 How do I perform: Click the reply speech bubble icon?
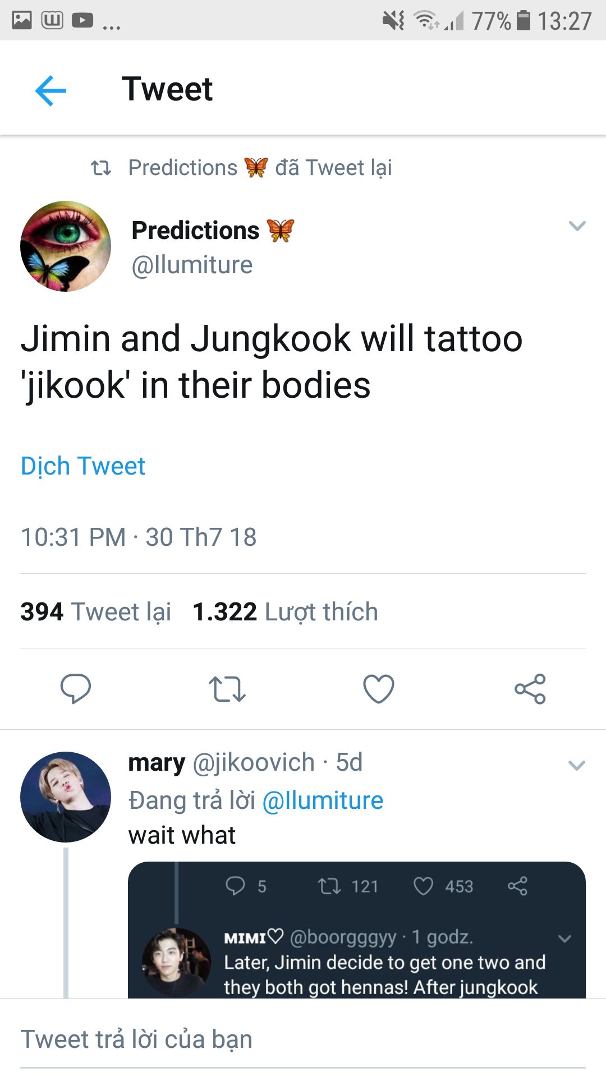tap(76, 688)
